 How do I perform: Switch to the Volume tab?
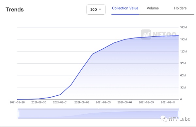click(153, 8)
